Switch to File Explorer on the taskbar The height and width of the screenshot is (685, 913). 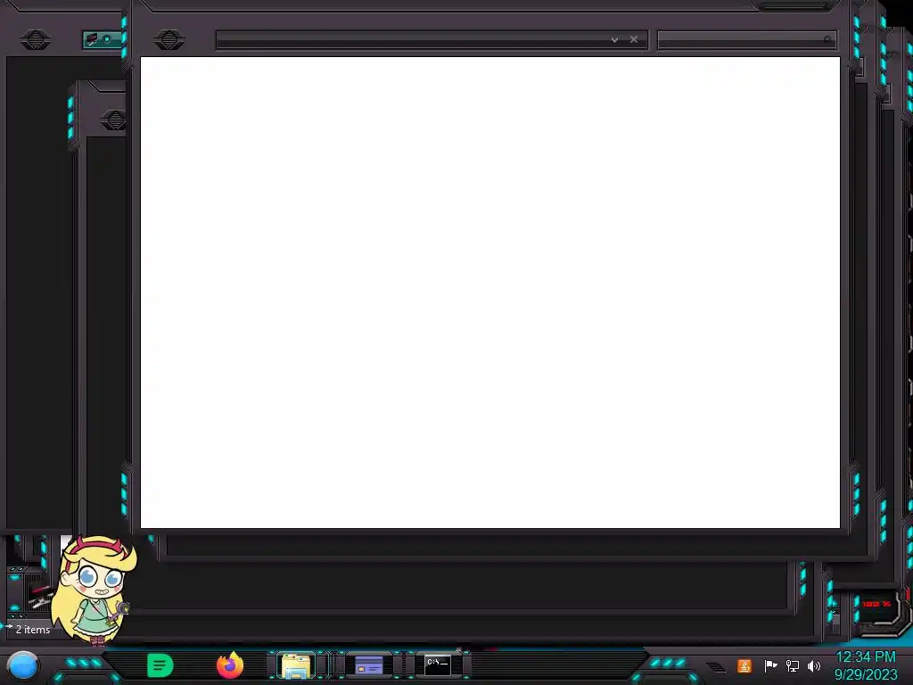(x=296, y=665)
